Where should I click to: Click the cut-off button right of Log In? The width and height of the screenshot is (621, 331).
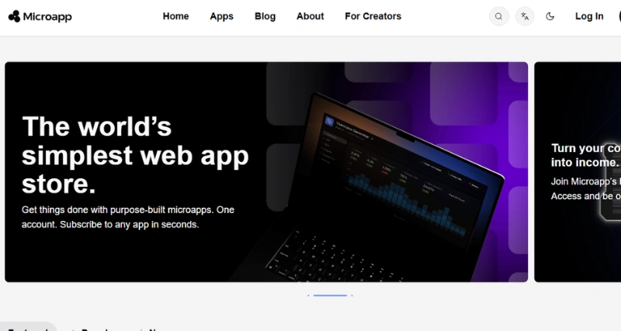coord(619,16)
